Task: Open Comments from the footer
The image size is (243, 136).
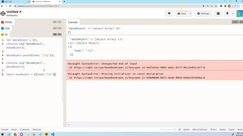Action: 24,130
